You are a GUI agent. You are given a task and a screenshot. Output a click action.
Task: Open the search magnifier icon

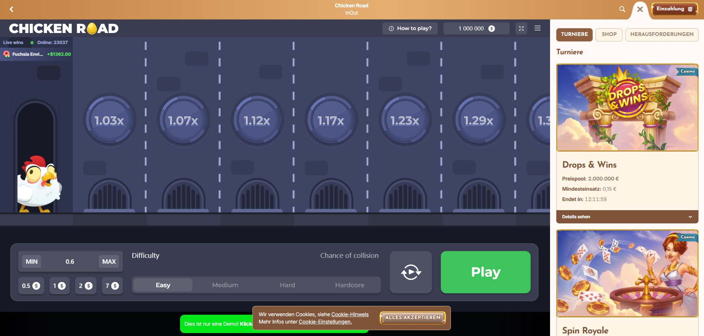622,9
